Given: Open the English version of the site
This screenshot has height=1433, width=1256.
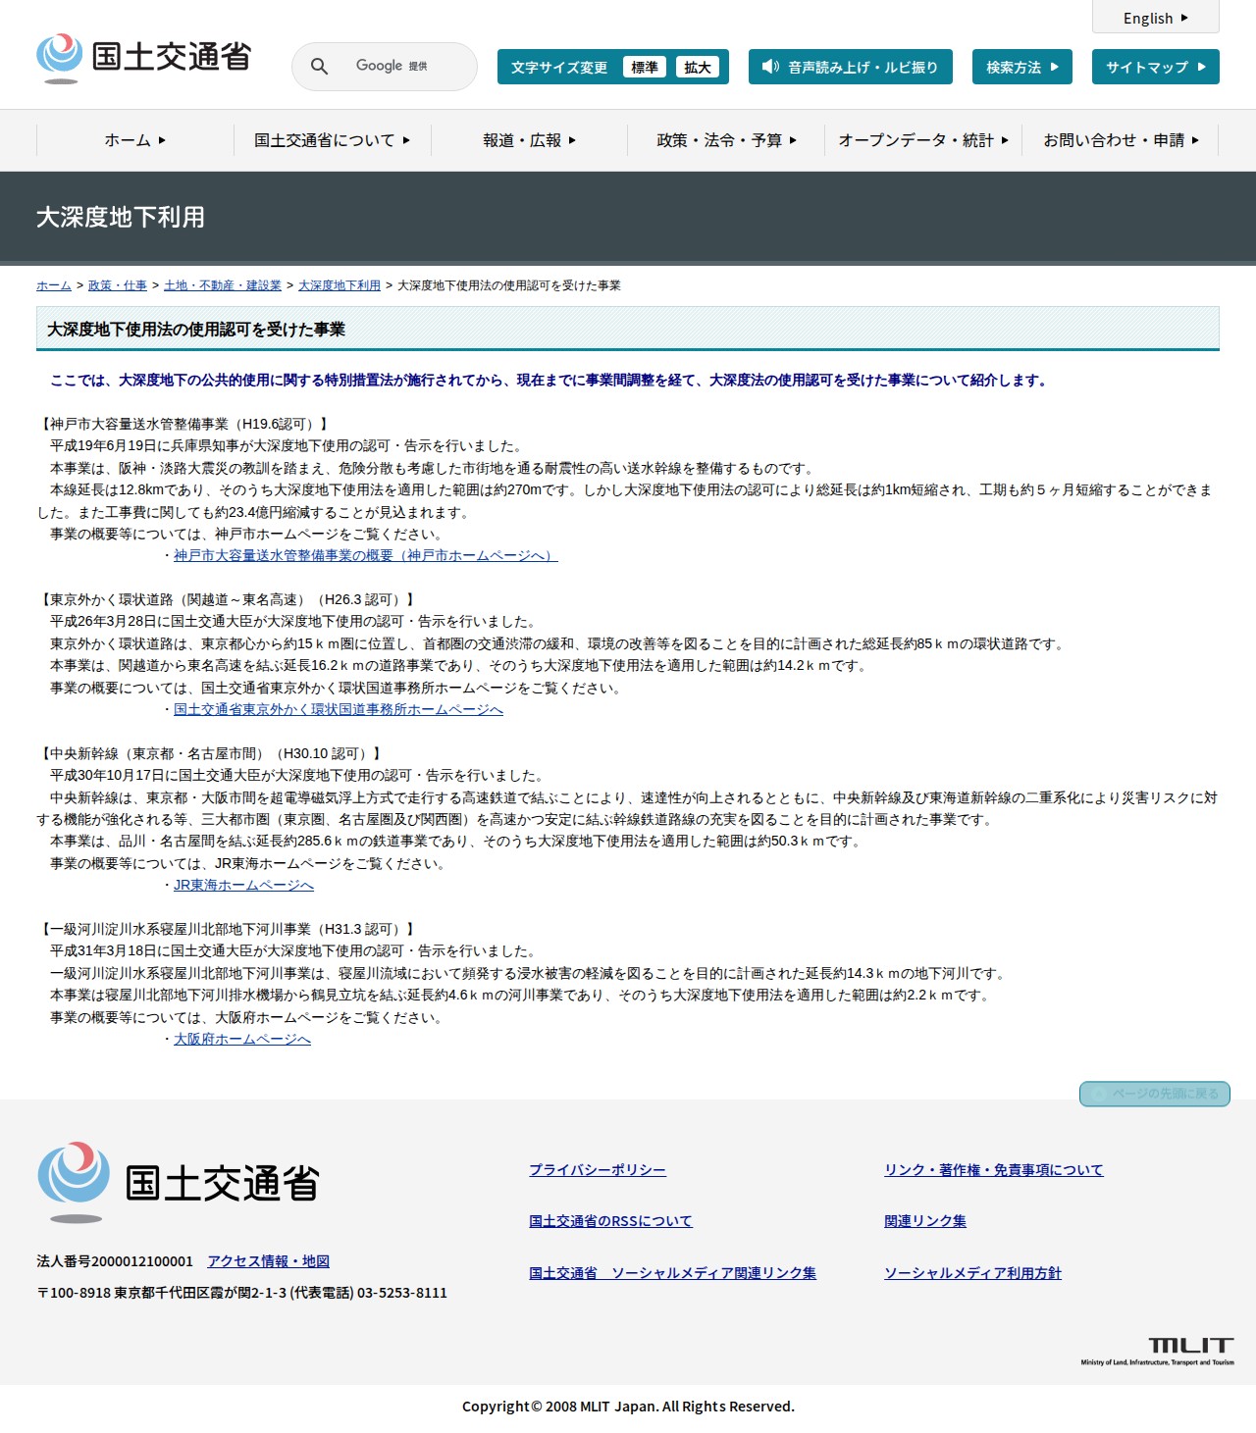Looking at the screenshot, I should click(x=1156, y=18).
